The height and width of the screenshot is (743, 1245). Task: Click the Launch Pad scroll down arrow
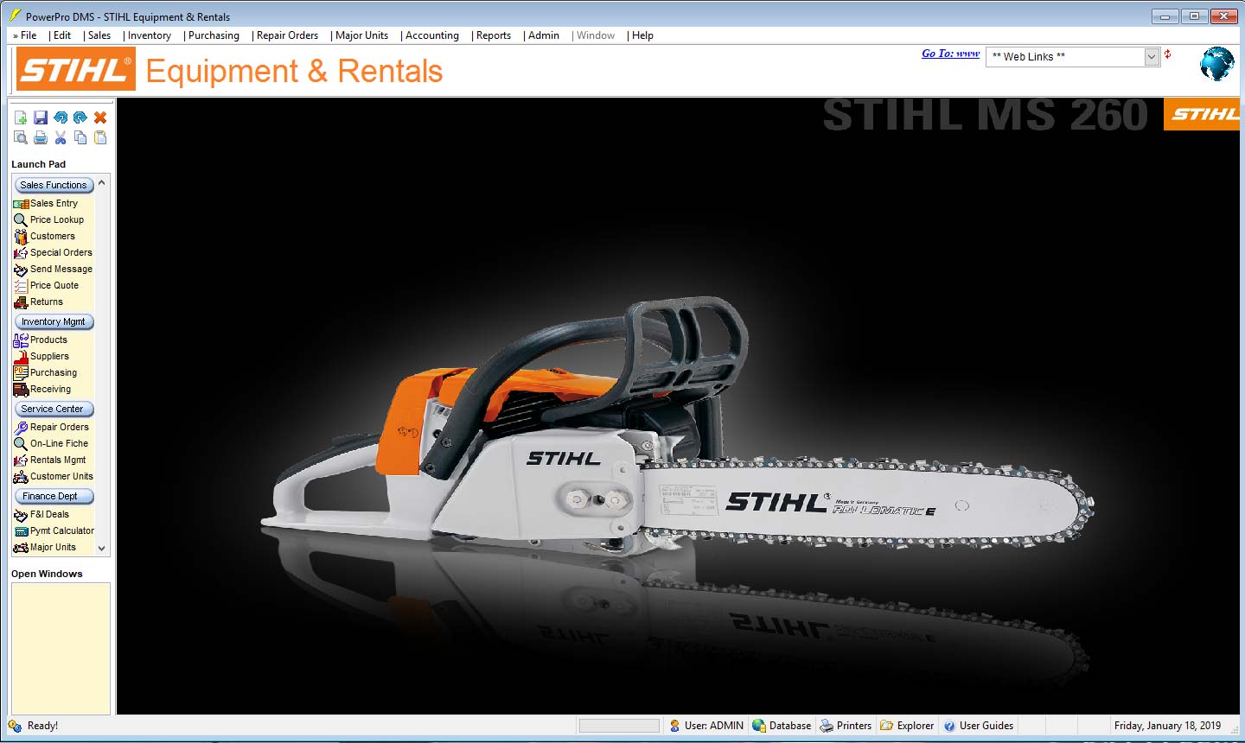pos(102,548)
